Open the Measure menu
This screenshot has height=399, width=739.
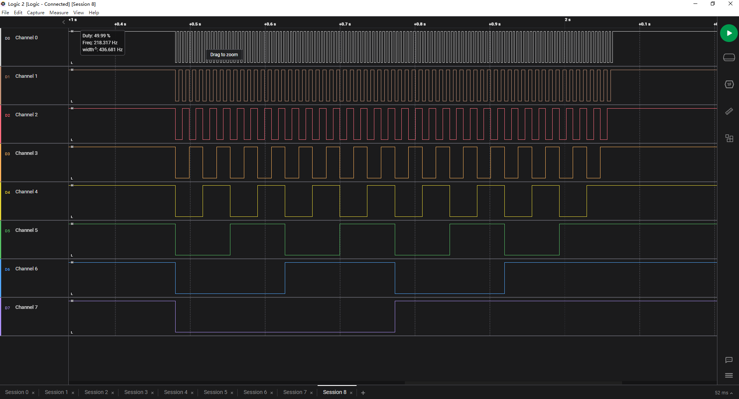(x=59, y=13)
